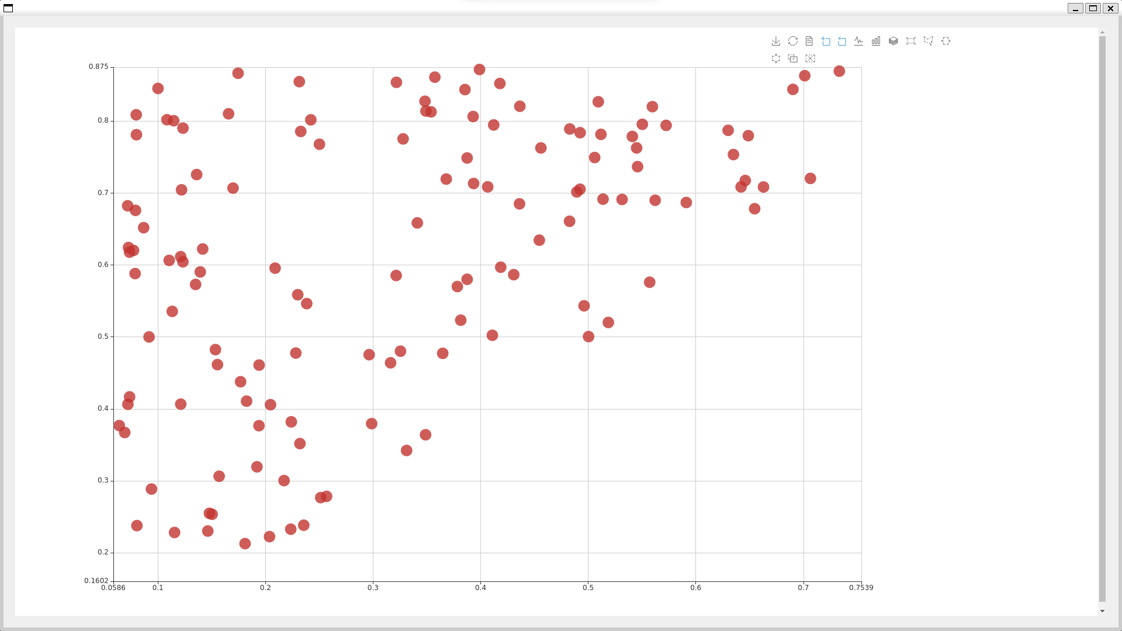Click the y-axis label 0.5
Screen dimensions: 1122x631
pyautogui.click(x=103, y=337)
